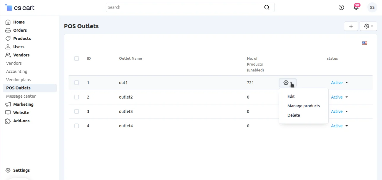Tick the select-all header checkbox
Viewport: 382px width, 180px height.
pyautogui.click(x=77, y=59)
